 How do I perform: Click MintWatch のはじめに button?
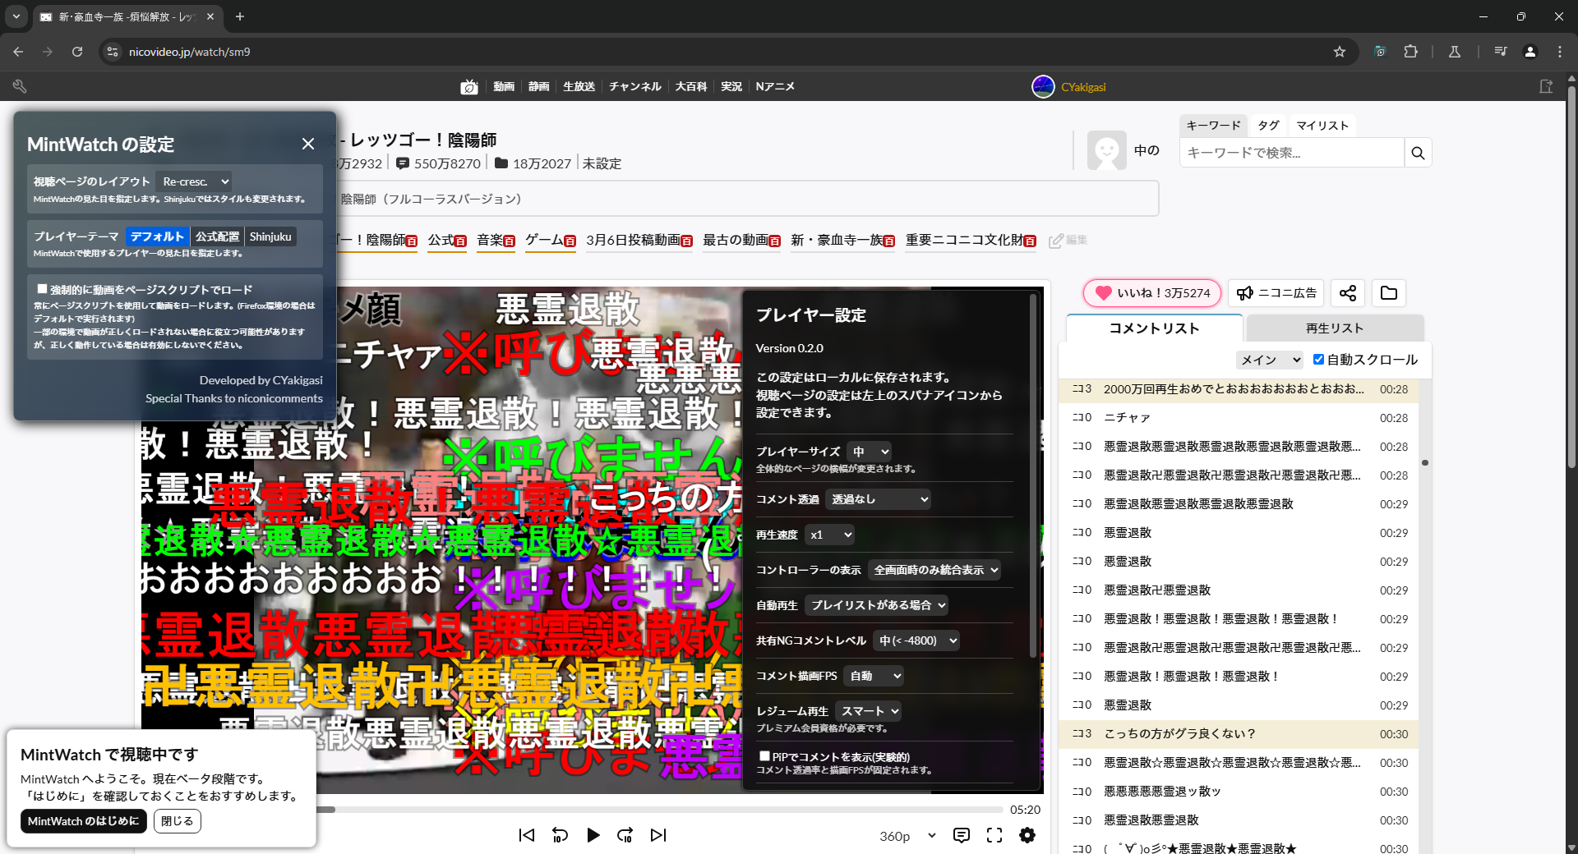tap(83, 821)
